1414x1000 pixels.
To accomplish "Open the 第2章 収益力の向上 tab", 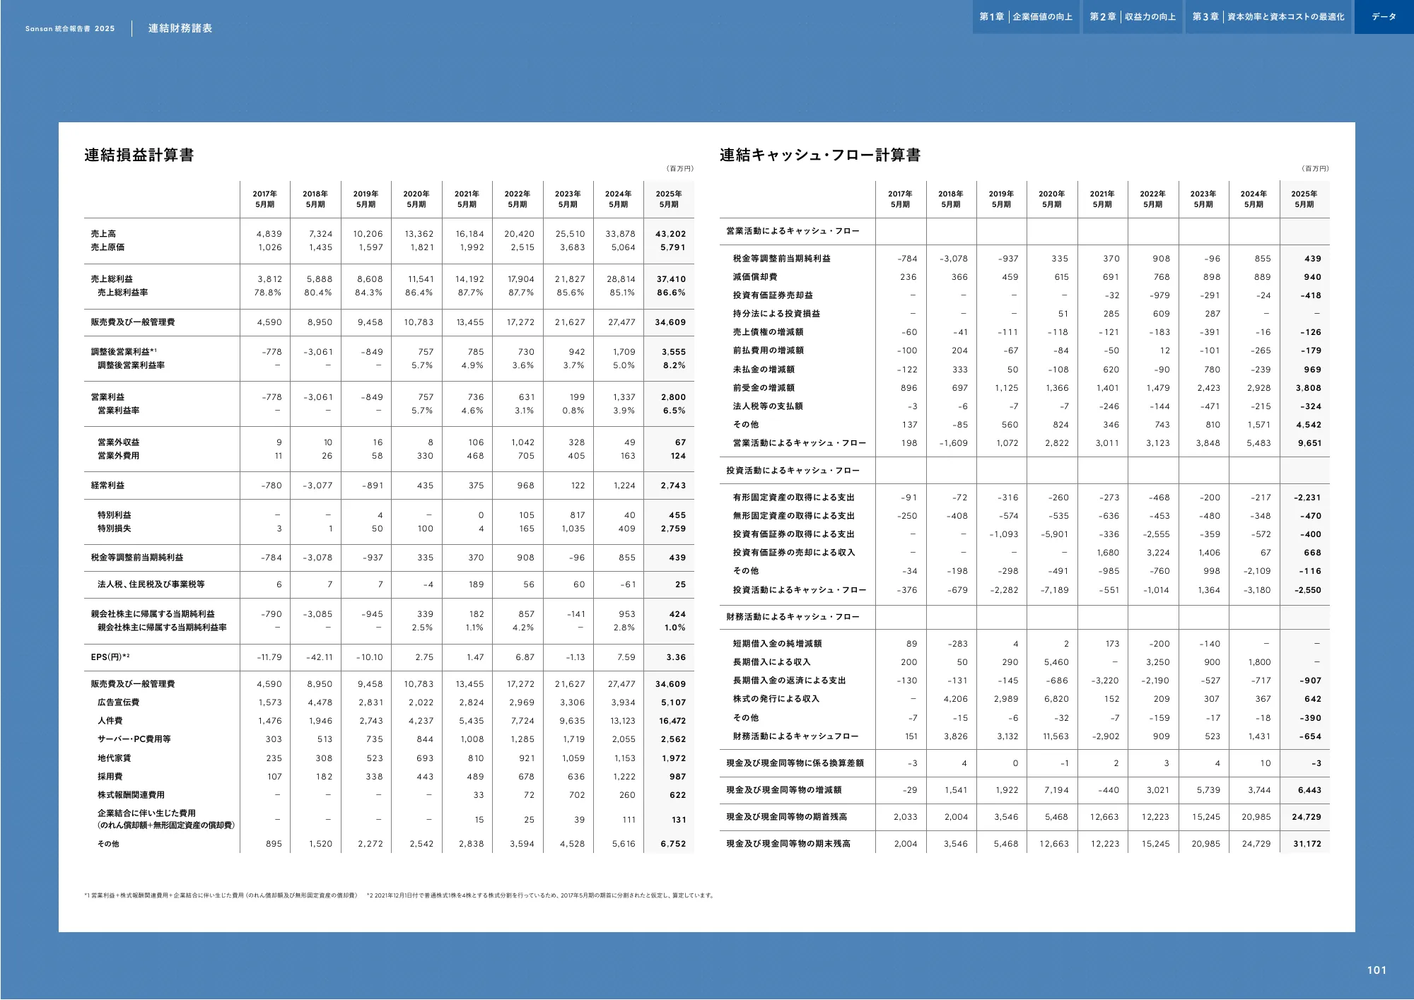I will pos(1133,17).
